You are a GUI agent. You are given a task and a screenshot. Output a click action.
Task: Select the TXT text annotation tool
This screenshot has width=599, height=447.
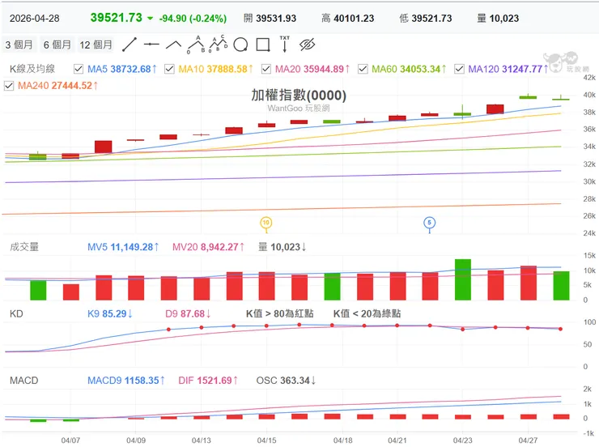[285, 44]
